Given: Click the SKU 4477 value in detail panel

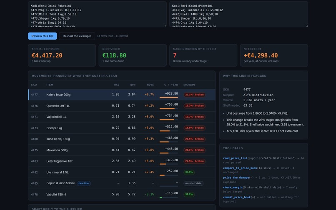Looking at the screenshot, I should click(x=247, y=90).
